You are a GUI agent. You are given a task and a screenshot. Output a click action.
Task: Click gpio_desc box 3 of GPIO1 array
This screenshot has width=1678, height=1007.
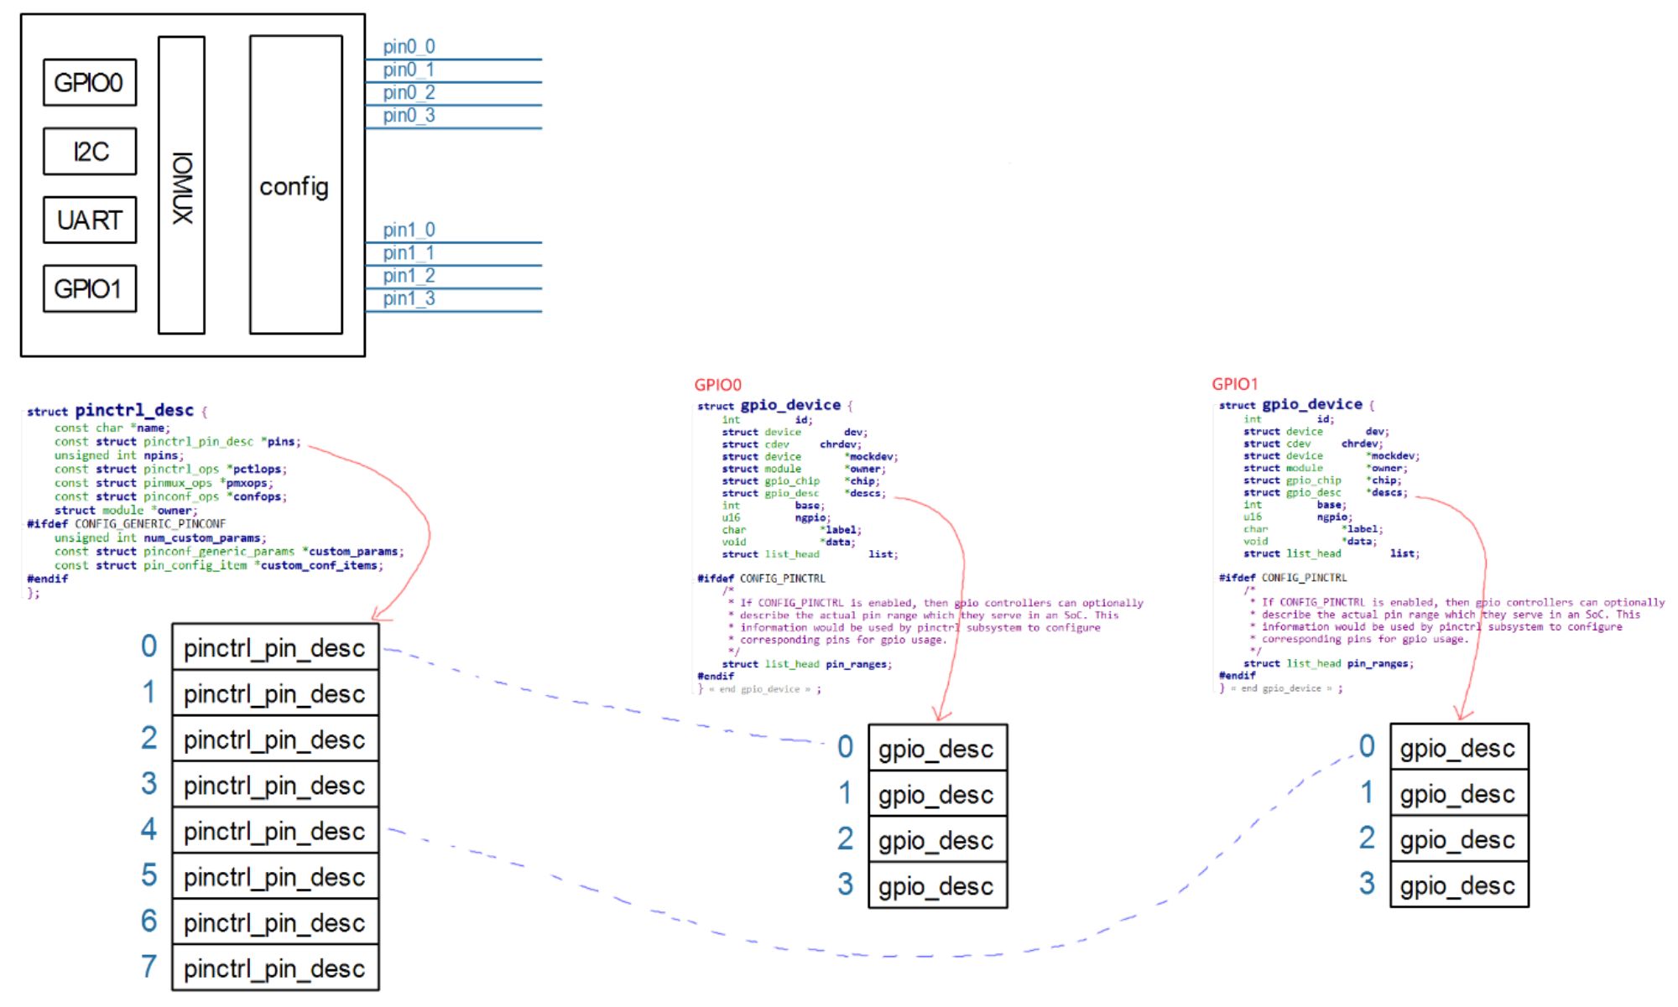[x=1459, y=885]
